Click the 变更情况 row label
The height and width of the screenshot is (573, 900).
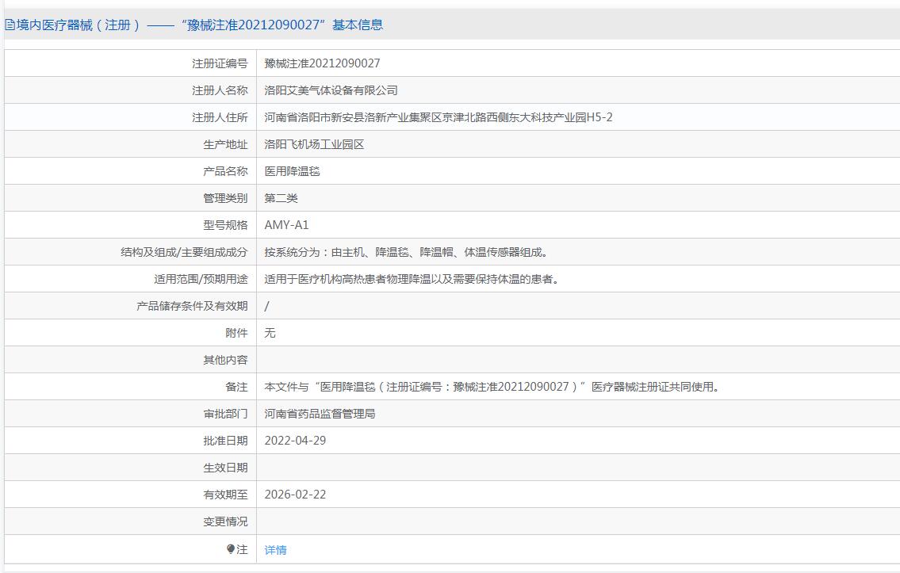coord(225,521)
